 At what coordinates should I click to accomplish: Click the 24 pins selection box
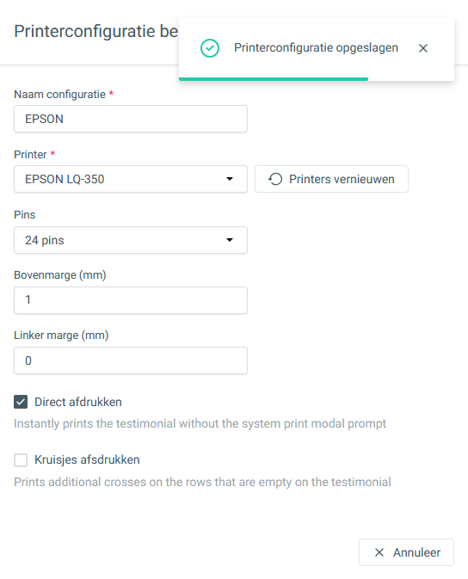coord(131,240)
